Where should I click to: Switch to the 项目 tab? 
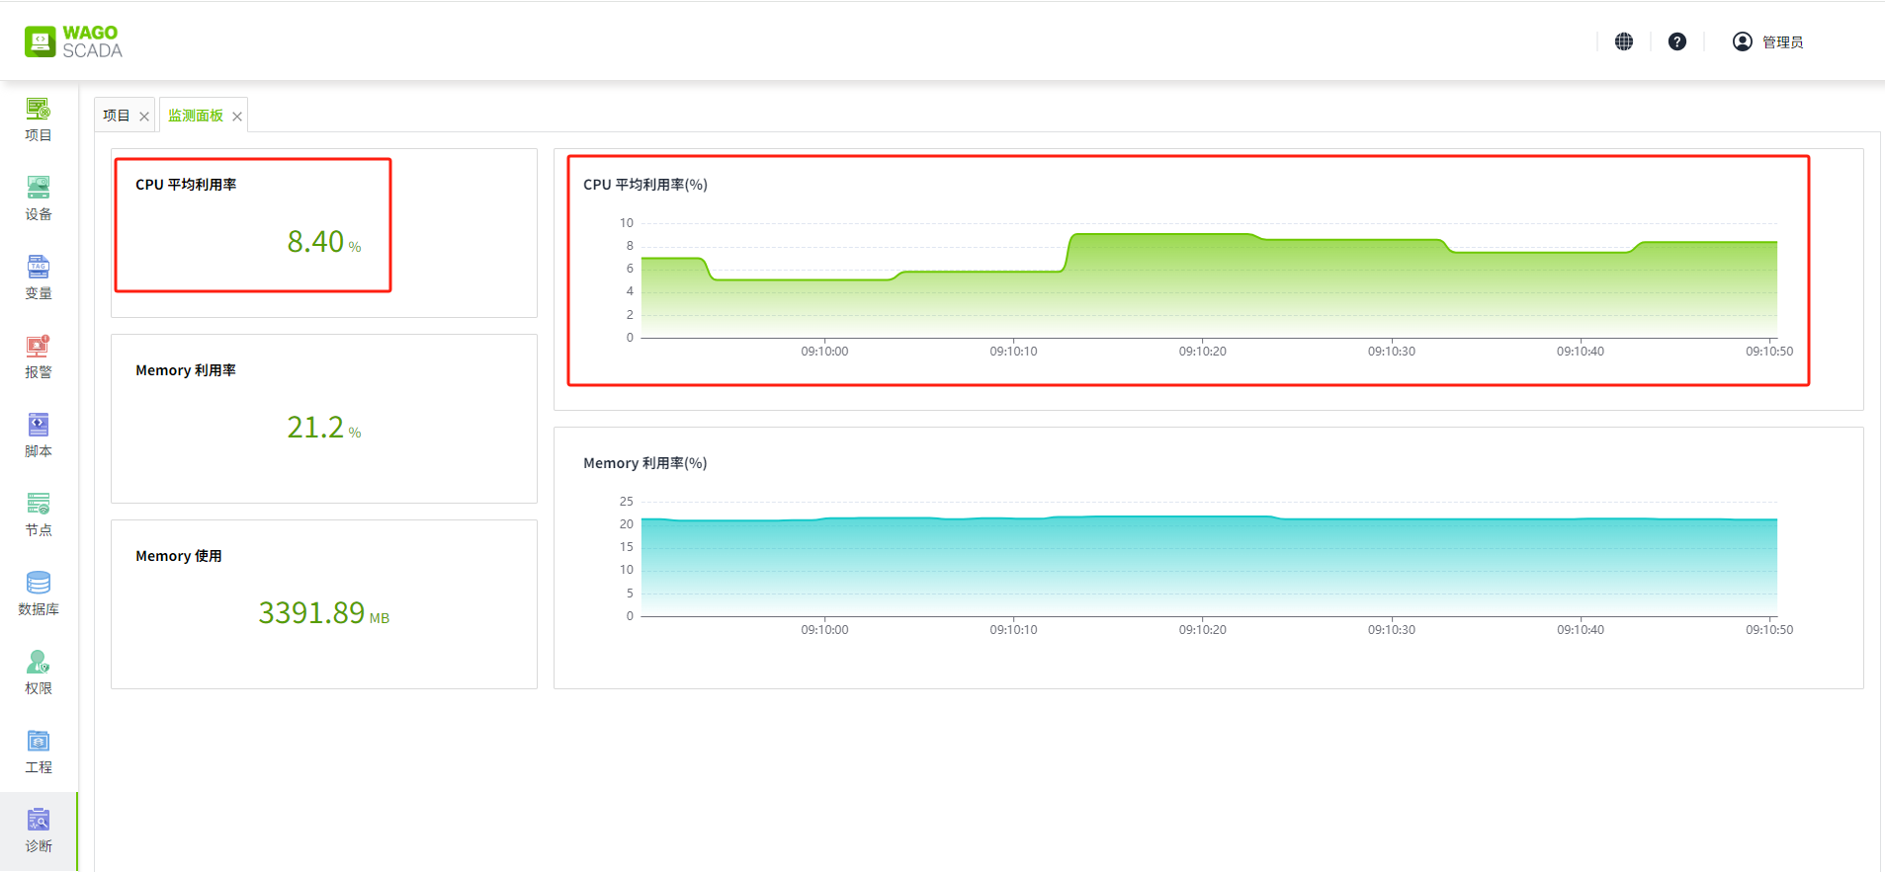[x=117, y=116]
